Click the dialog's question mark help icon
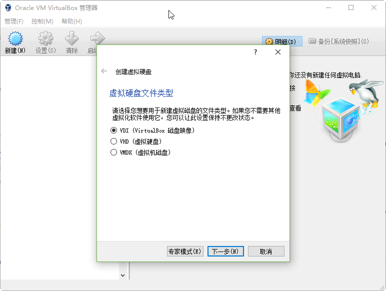386x291 pixels. [255, 52]
